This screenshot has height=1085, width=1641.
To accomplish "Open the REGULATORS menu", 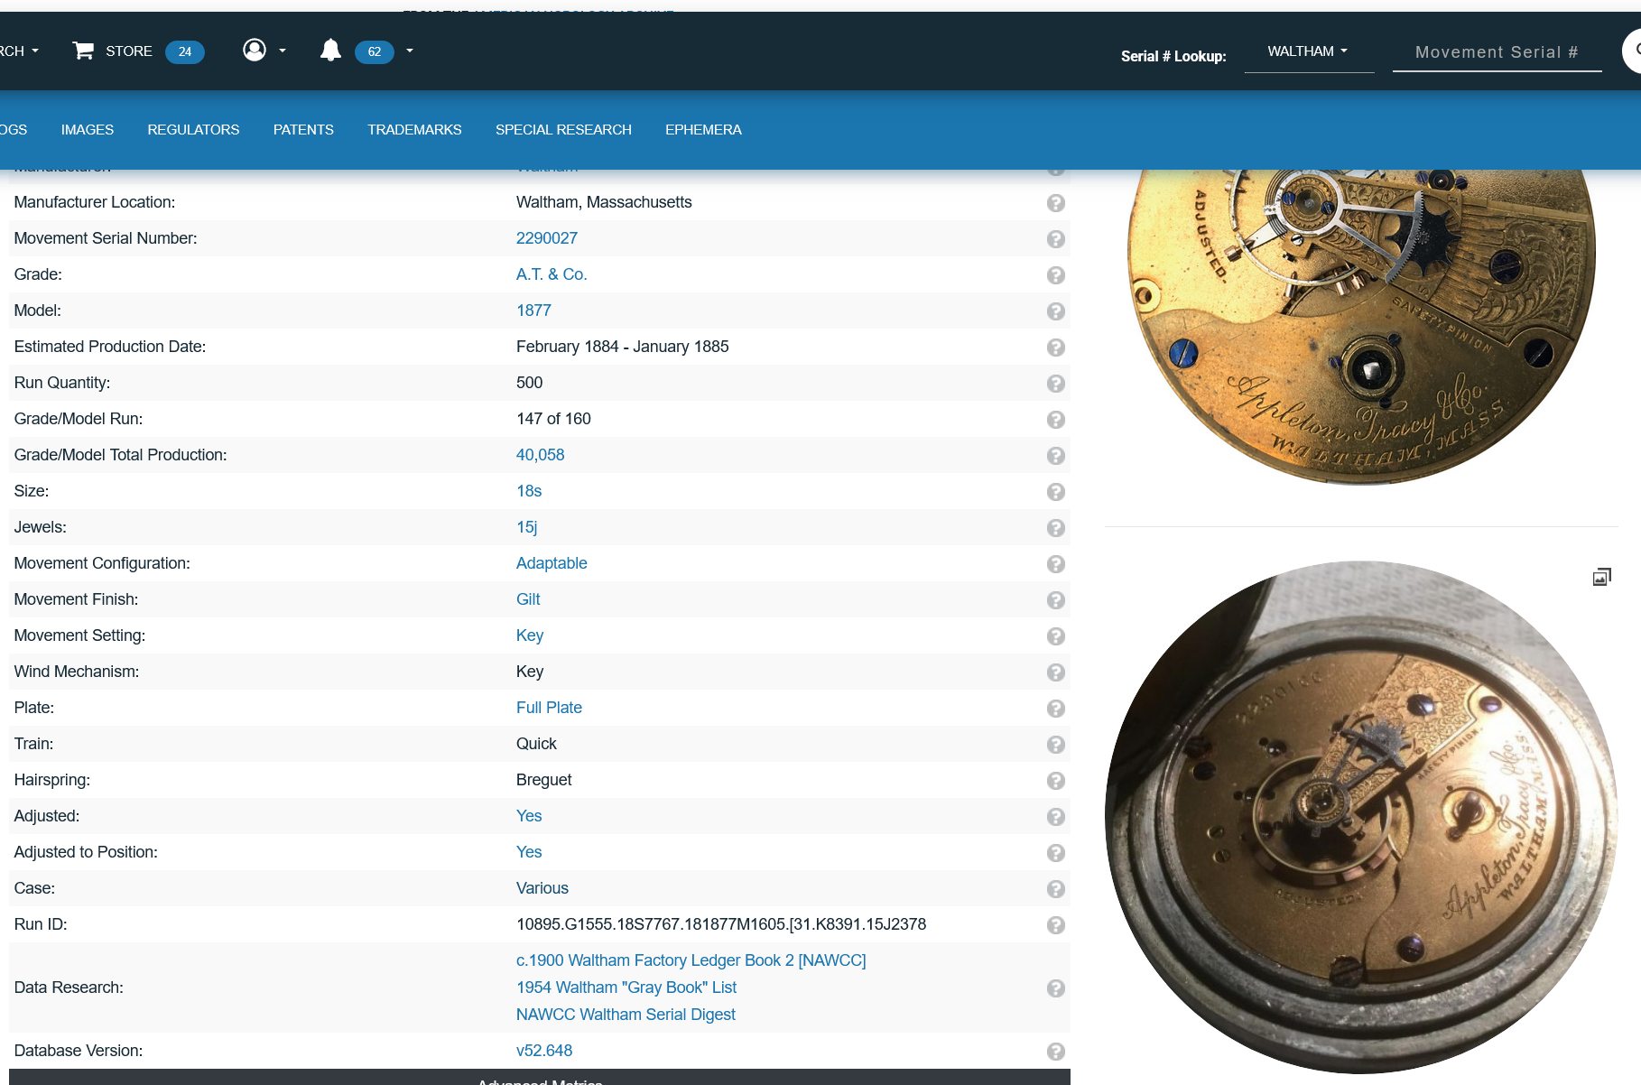I will (193, 130).
